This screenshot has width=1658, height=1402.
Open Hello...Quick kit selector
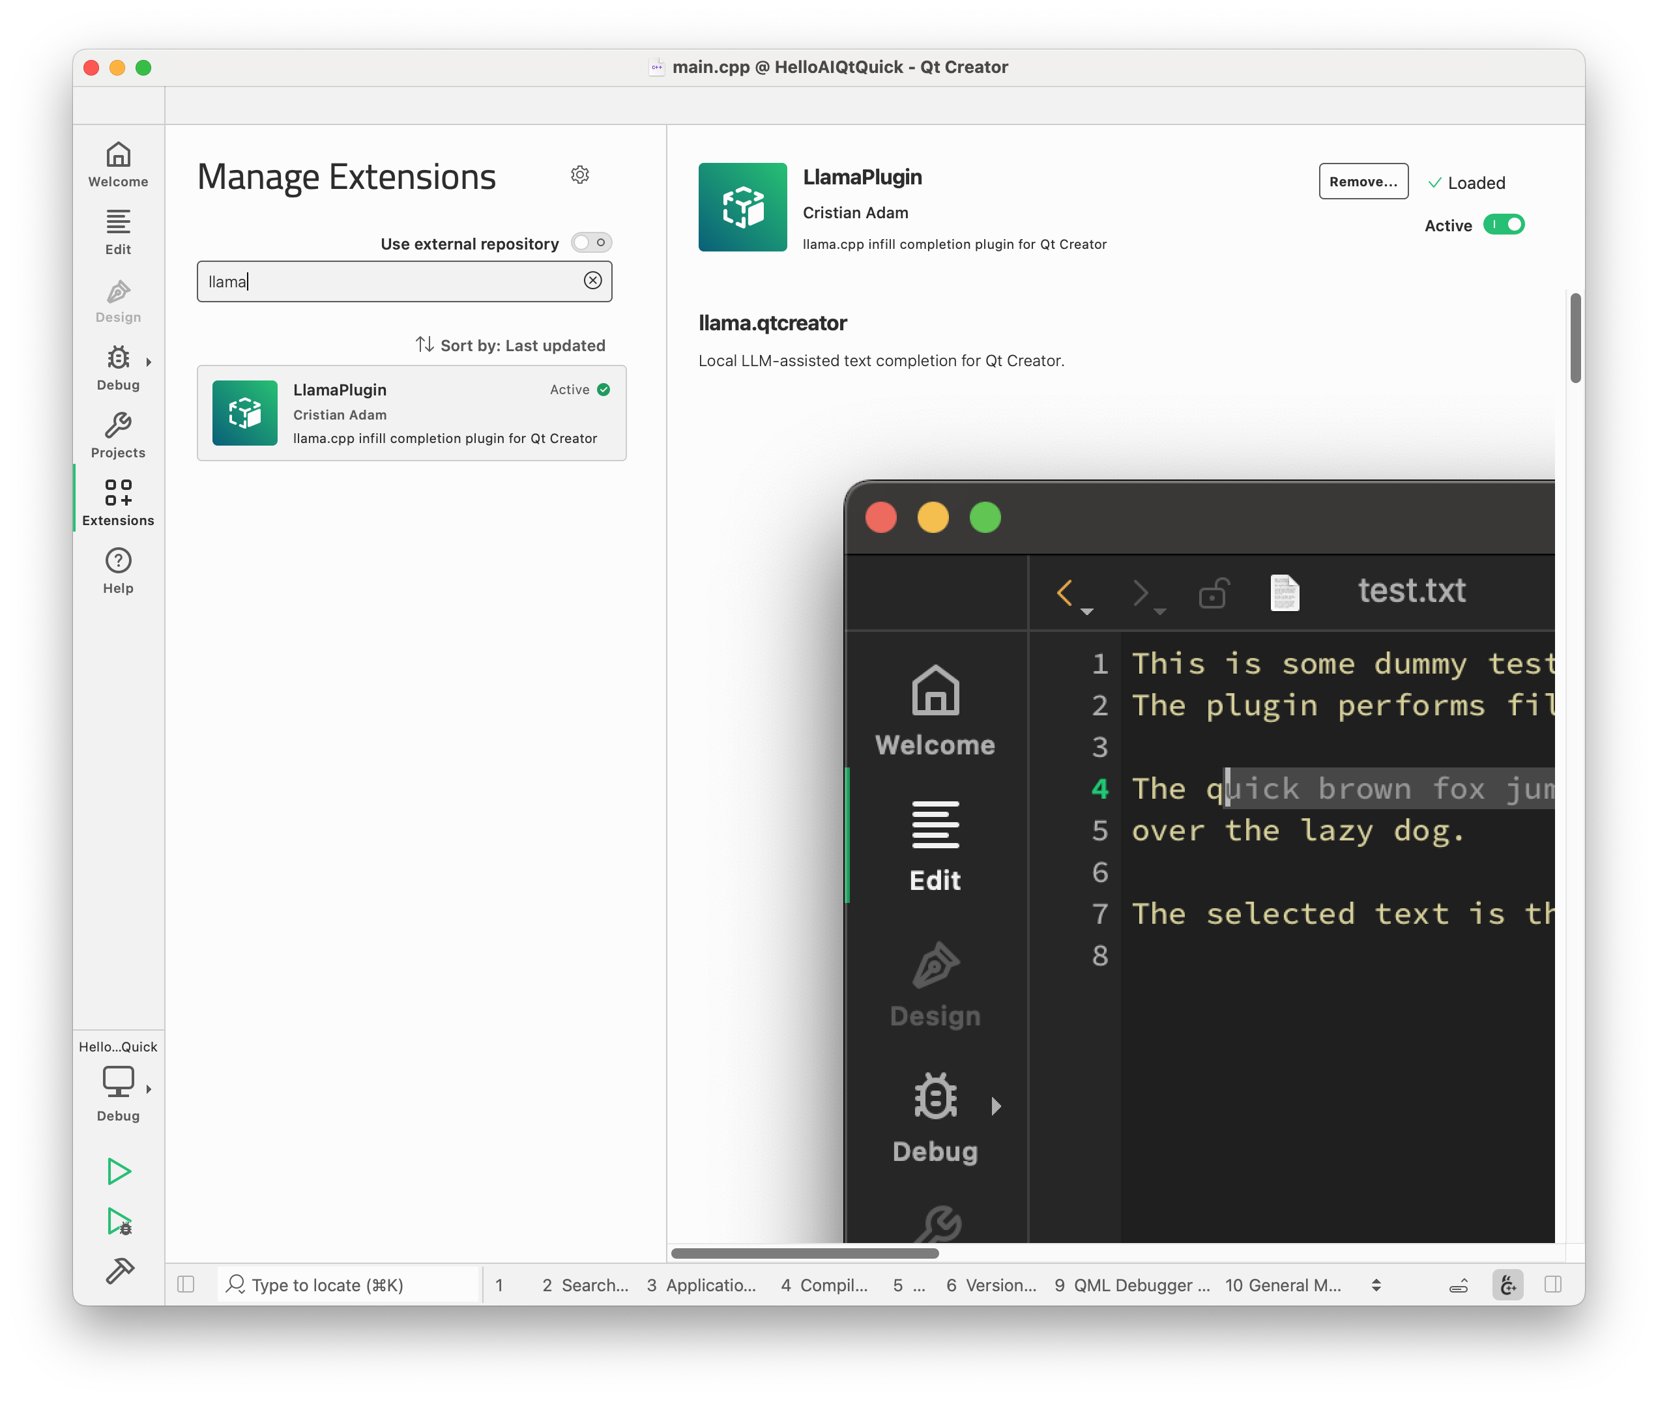point(118,1083)
